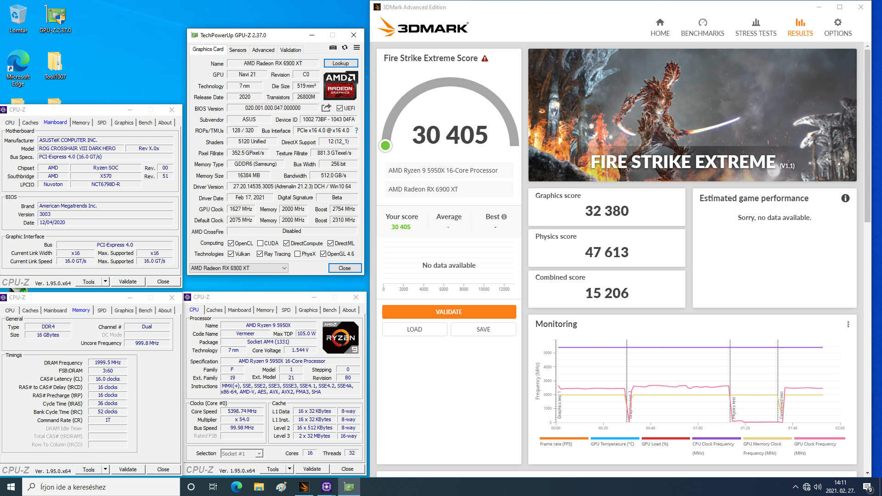Toggle Ray Tracing checkbox
The image size is (882, 496).
(x=260, y=254)
